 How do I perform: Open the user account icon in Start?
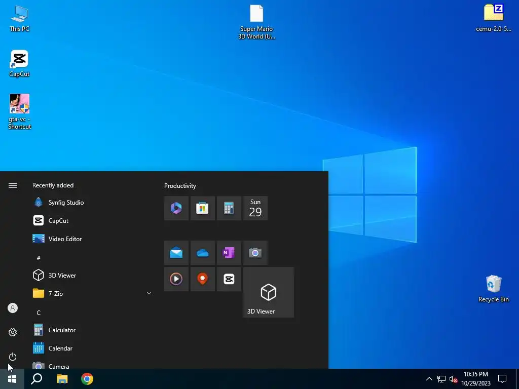coord(13,308)
